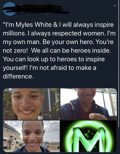View the selfie with the cloudy sky
The height and width of the screenshot is (154, 120).
31,136
